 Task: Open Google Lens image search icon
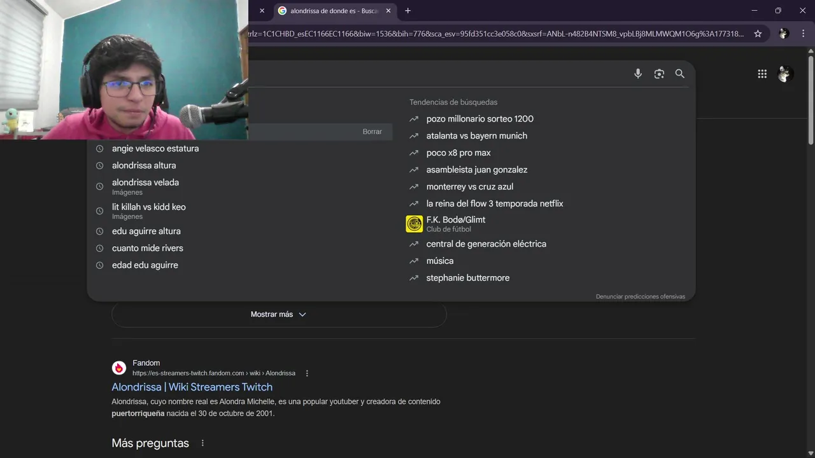click(x=659, y=74)
